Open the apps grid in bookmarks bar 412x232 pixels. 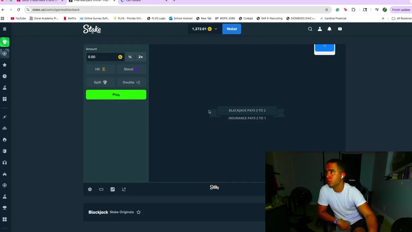(3, 18)
